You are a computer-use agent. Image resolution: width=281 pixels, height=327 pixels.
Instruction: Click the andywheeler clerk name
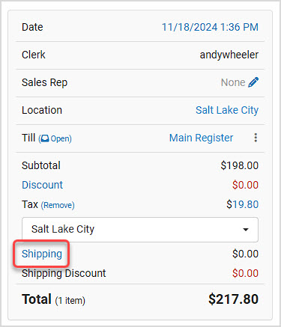229,55
